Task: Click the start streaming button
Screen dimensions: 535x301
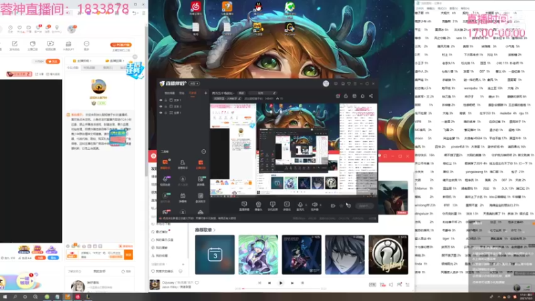Action: click(364, 206)
